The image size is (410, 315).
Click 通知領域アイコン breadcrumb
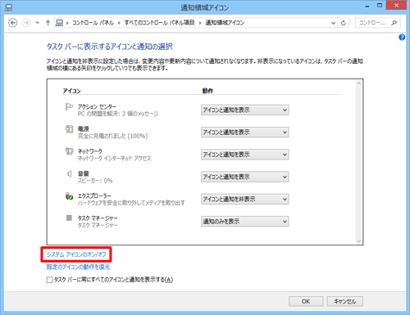(x=225, y=23)
